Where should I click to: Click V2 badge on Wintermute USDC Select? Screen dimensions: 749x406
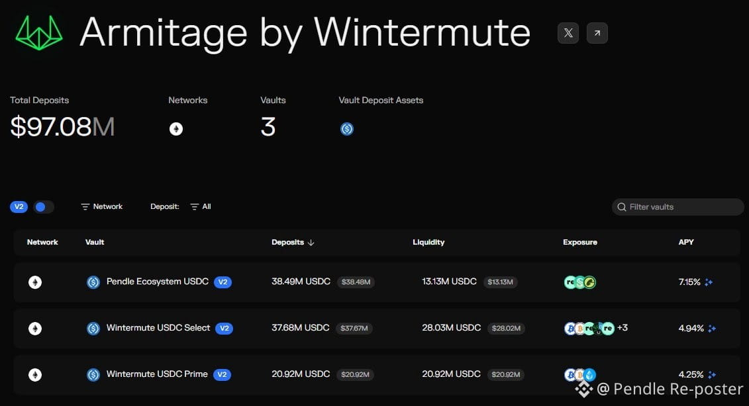click(224, 328)
